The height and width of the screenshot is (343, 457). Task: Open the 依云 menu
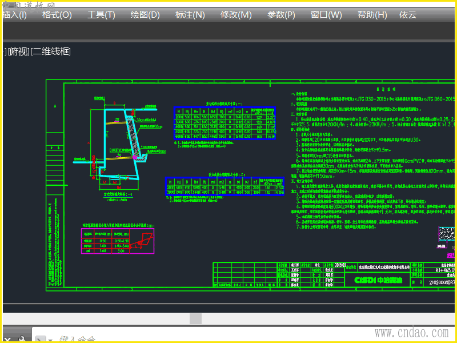click(x=408, y=15)
